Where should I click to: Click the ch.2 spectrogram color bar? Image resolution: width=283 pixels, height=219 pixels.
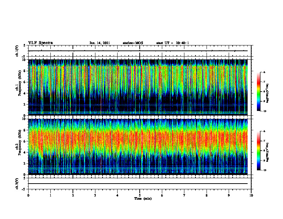(x=258, y=151)
